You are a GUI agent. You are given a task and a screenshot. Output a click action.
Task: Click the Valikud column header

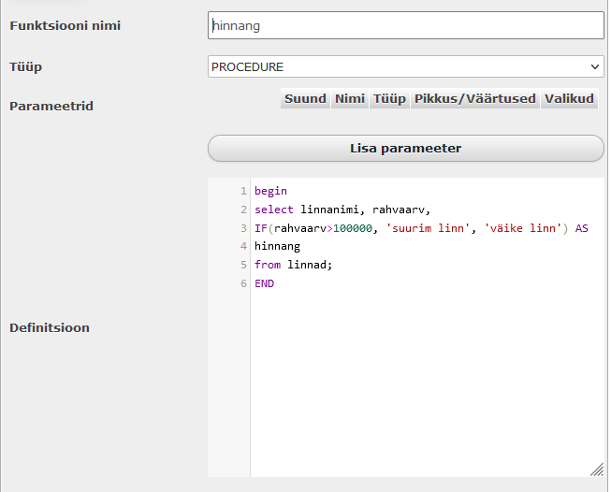tap(569, 98)
